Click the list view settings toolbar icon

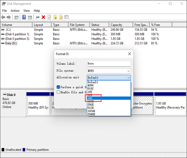point(66,17)
